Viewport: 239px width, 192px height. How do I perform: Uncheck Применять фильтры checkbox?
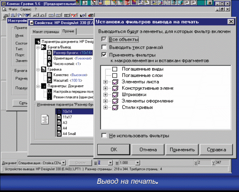coord(104,55)
